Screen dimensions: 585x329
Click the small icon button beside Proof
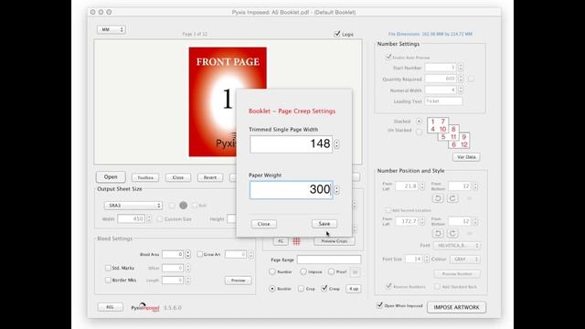pyautogui.click(x=355, y=272)
